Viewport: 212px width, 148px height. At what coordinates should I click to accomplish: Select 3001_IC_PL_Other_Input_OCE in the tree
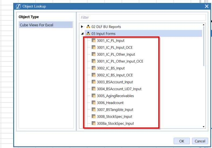pos(120,61)
